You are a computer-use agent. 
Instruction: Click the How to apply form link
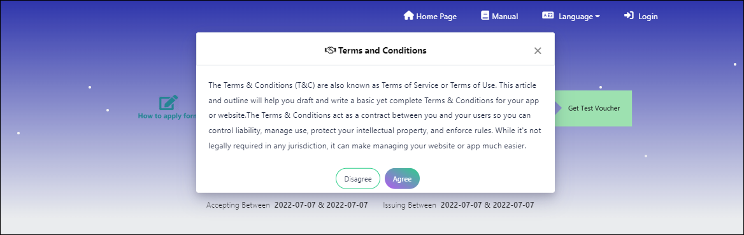pos(167,116)
